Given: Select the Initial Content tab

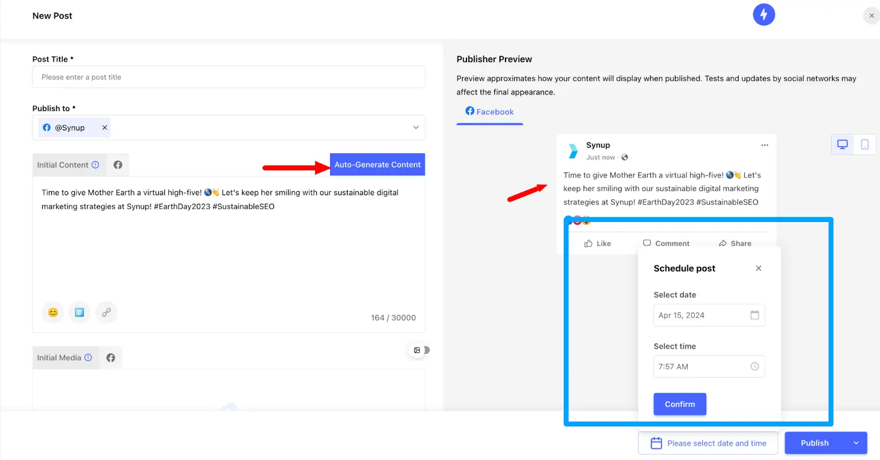Looking at the screenshot, I should point(68,165).
